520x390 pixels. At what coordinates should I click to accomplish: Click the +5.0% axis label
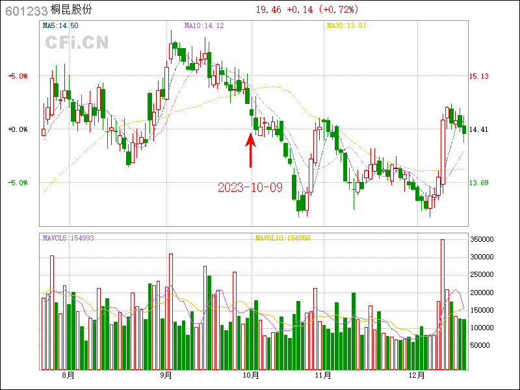[18, 76]
